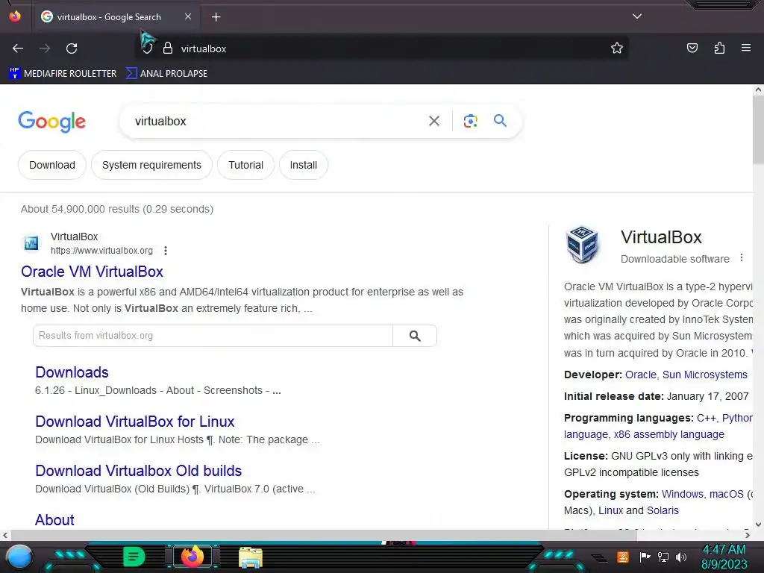The image size is (764, 573).
Task: Go back to the previous page
Action: (x=18, y=48)
